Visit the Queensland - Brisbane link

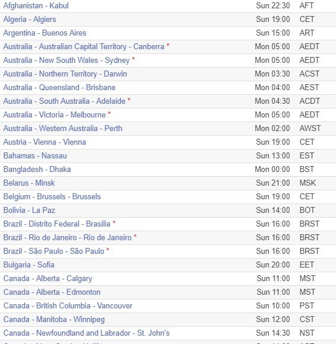pyautogui.click(x=59, y=87)
